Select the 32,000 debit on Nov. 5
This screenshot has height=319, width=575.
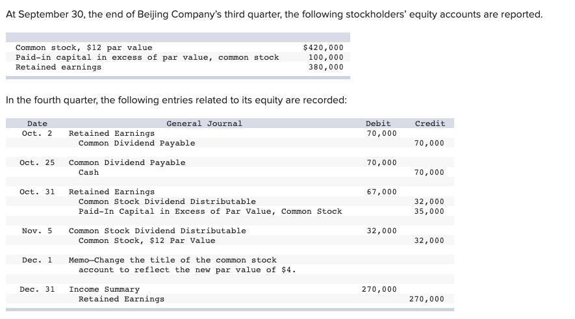382,231
